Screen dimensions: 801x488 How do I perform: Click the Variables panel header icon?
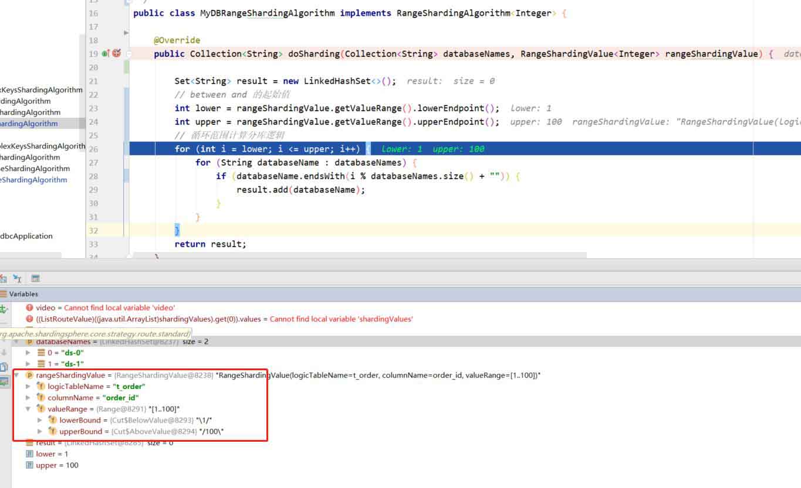point(4,294)
